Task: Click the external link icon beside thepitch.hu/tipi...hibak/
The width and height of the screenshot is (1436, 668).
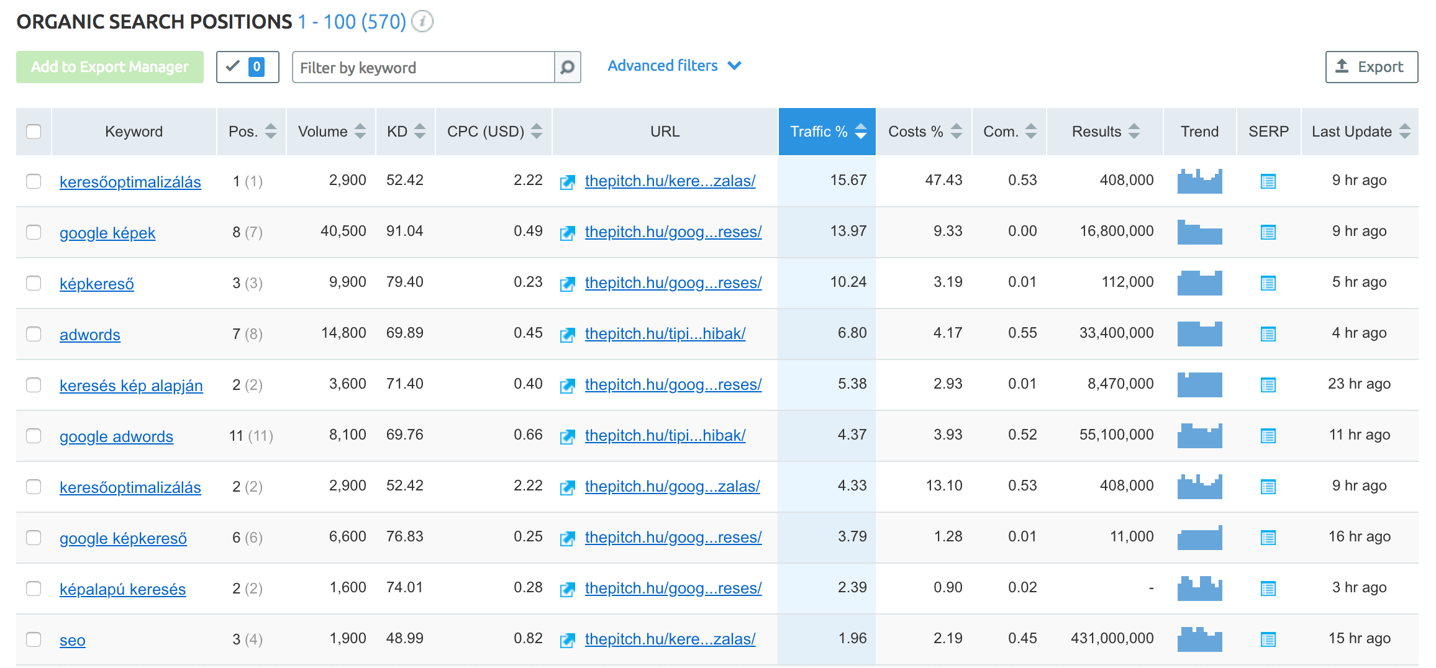Action: [x=566, y=333]
